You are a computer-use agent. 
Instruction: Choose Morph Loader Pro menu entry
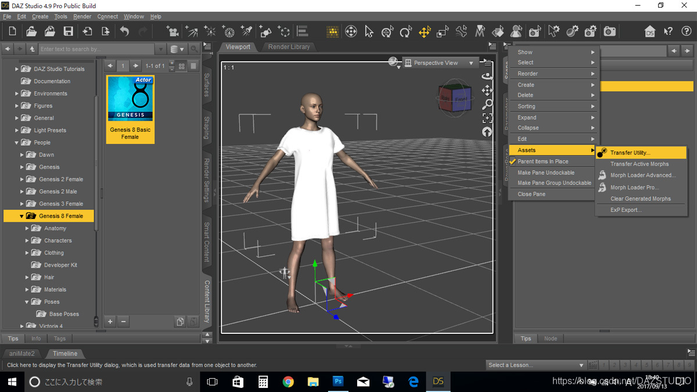(634, 188)
